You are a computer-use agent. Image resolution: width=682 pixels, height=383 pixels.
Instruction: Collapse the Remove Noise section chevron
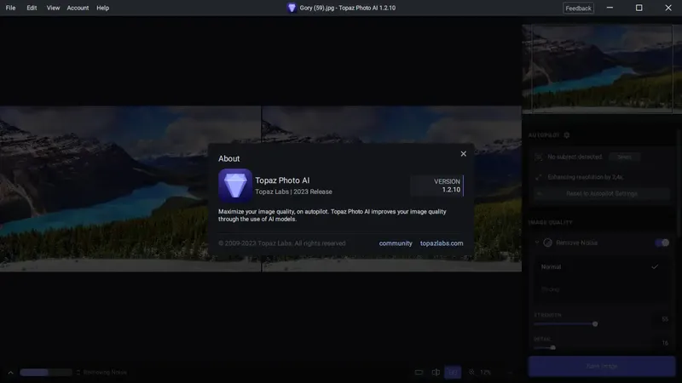click(x=537, y=243)
